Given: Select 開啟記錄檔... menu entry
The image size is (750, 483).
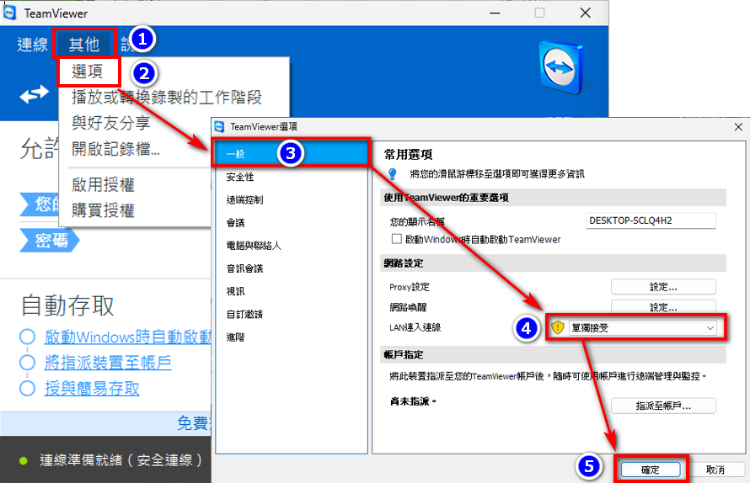Looking at the screenshot, I should coord(115,150).
